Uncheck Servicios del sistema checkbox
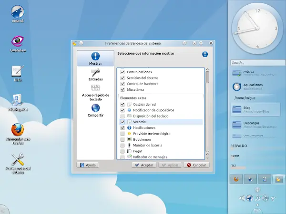286x214 pixels. click(x=123, y=78)
